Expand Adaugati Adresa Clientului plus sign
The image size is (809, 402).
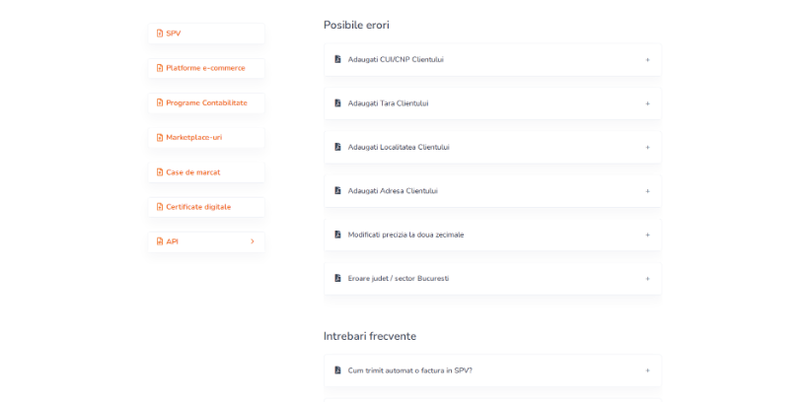[x=647, y=191]
